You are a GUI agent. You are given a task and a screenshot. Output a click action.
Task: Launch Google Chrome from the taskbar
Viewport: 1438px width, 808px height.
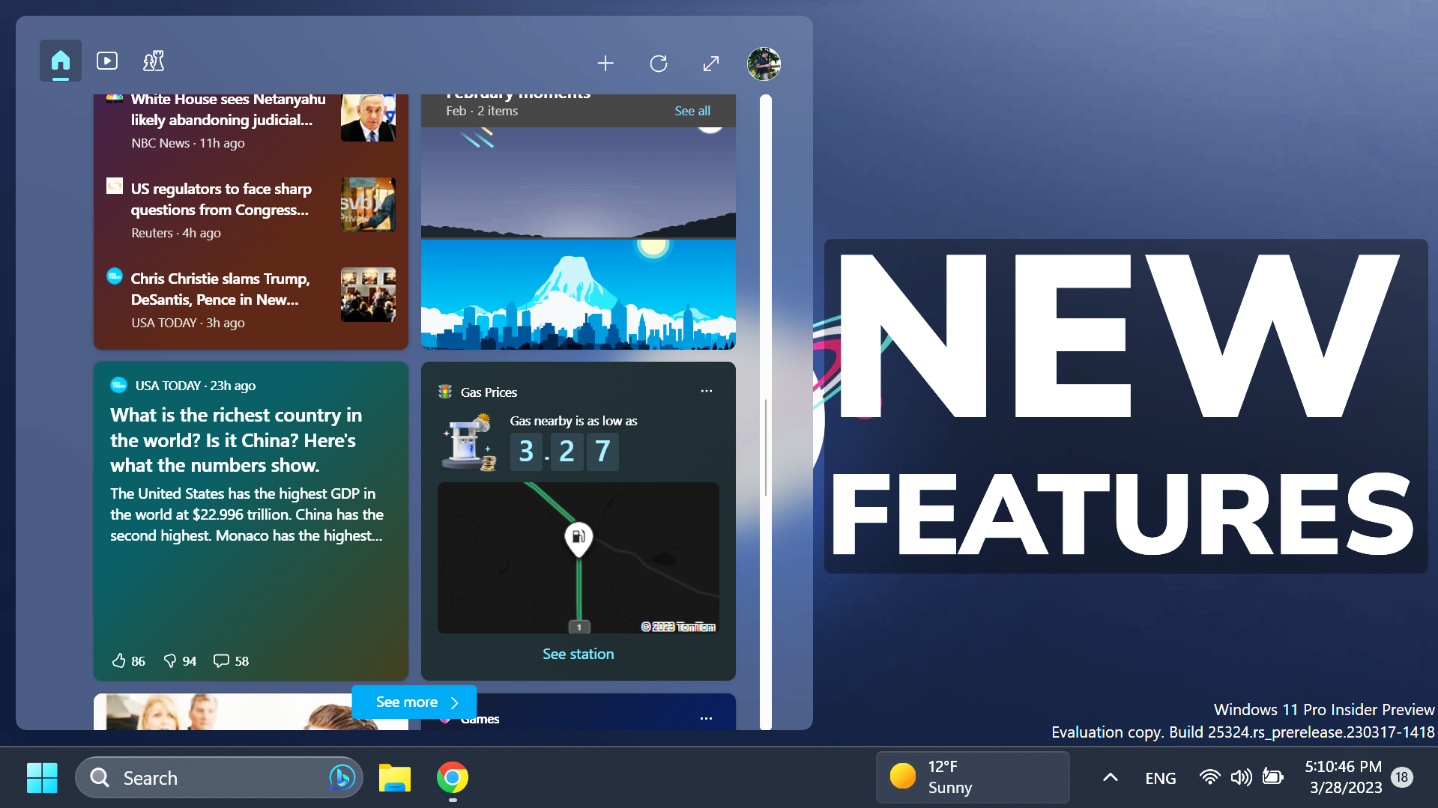[452, 778]
